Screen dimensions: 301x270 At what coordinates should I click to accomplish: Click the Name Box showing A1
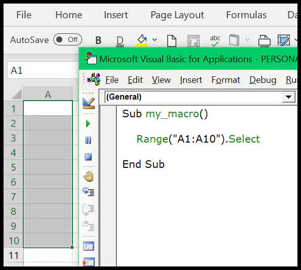pos(43,70)
